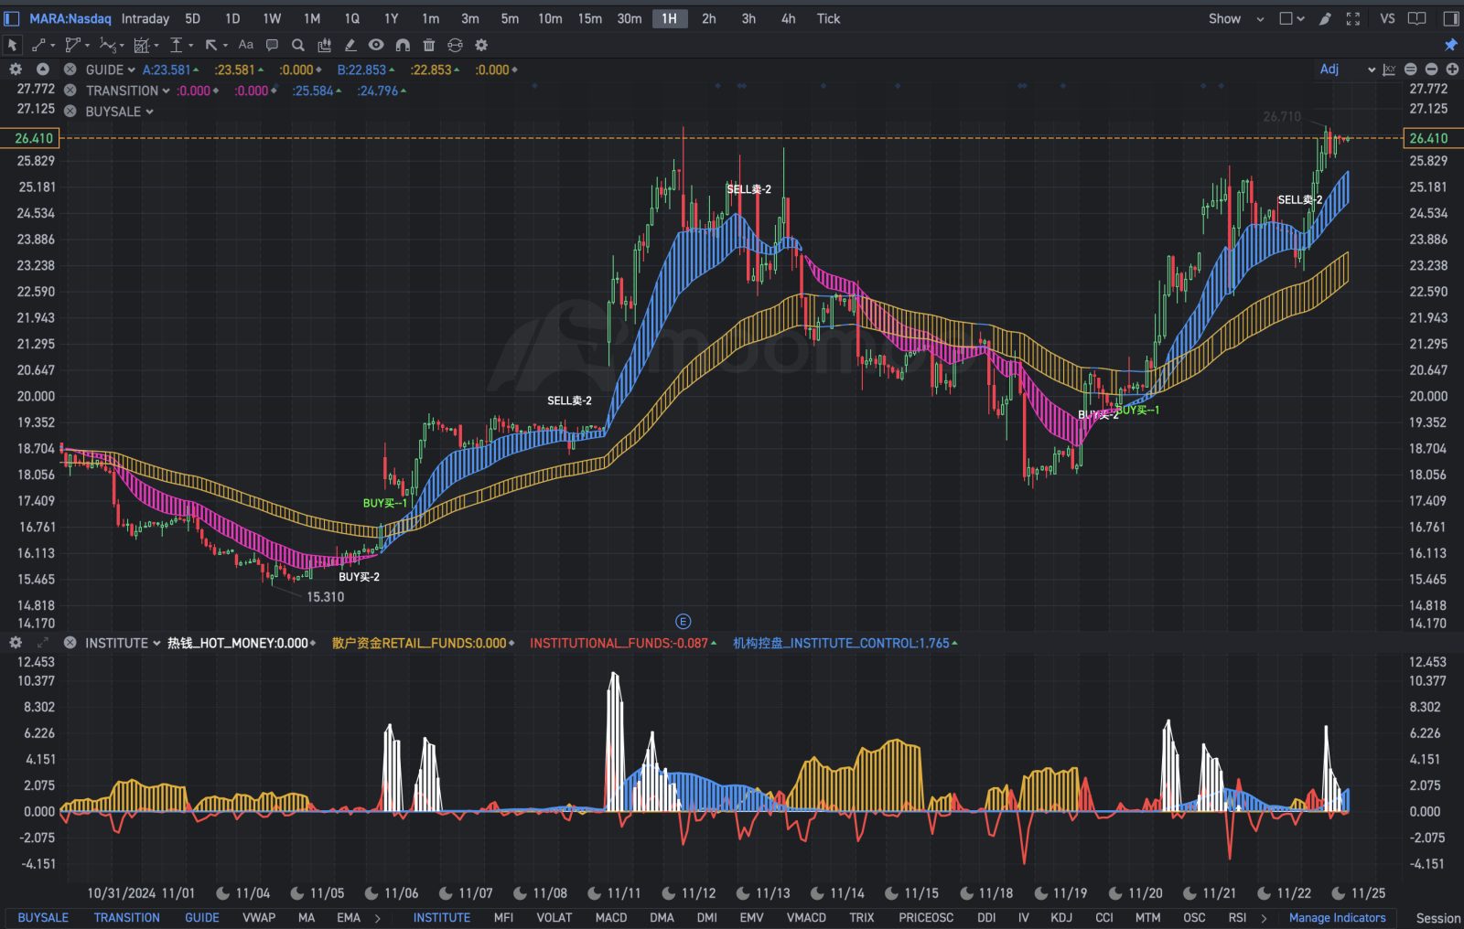The width and height of the screenshot is (1464, 929).
Task: Switch to the Tick timeframe
Action: (x=828, y=18)
